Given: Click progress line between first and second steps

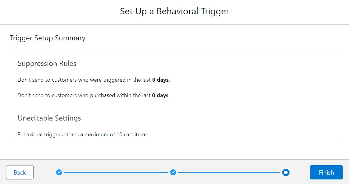Looking at the screenshot, I should 116,172.
